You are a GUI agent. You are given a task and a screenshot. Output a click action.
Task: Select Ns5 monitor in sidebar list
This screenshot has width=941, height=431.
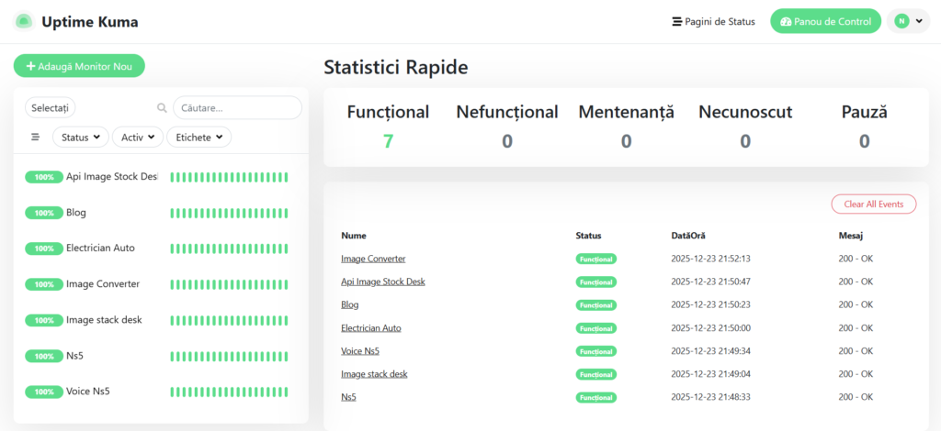coord(160,356)
